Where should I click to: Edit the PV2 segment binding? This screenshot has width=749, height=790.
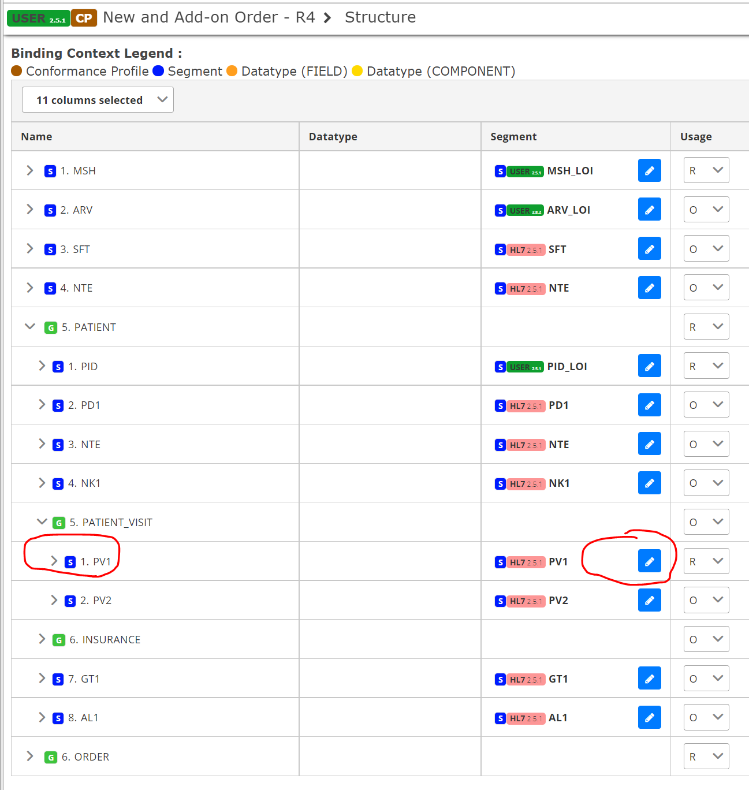(x=649, y=600)
